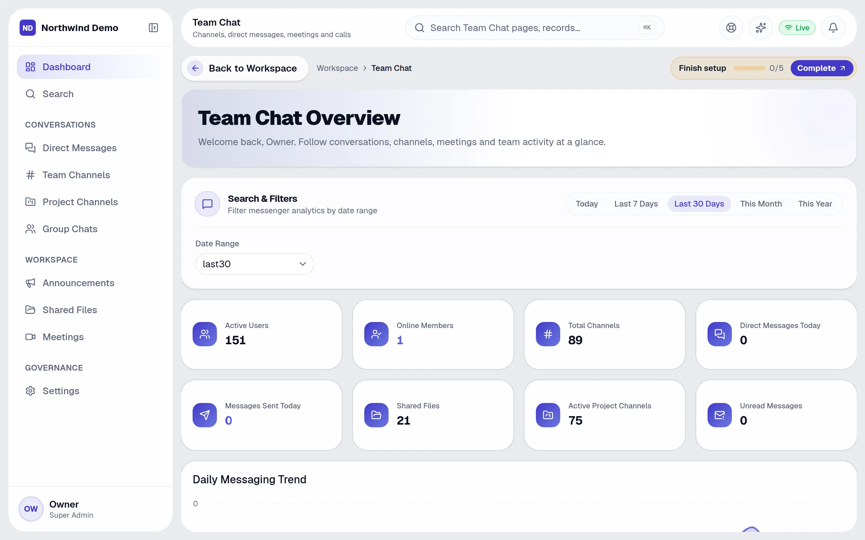The height and width of the screenshot is (540, 865).
Task: Click the Messages Sent Today paper-plane icon
Action: click(x=204, y=415)
